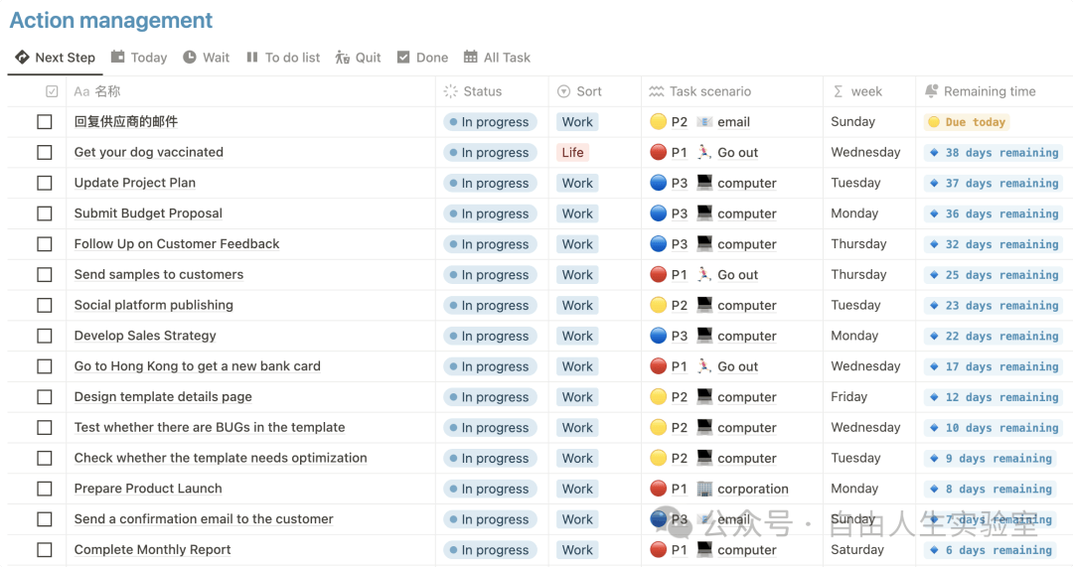Viewport: 1073px width, 567px height.
Task: Click the Action management title
Action: [111, 21]
